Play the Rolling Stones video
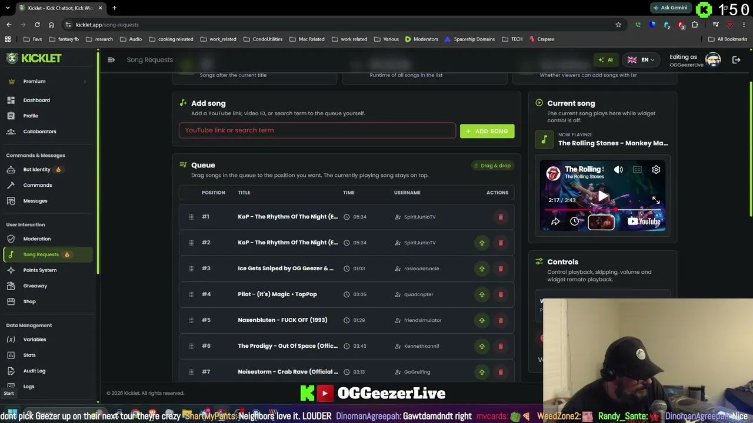The width and height of the screenshot is (753, 423). pyautogui.click(x=603, y=196)
